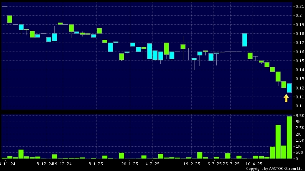The image size is (305, 171).
Task: Click the 0.21 price axis label
Action: point(300,6)
